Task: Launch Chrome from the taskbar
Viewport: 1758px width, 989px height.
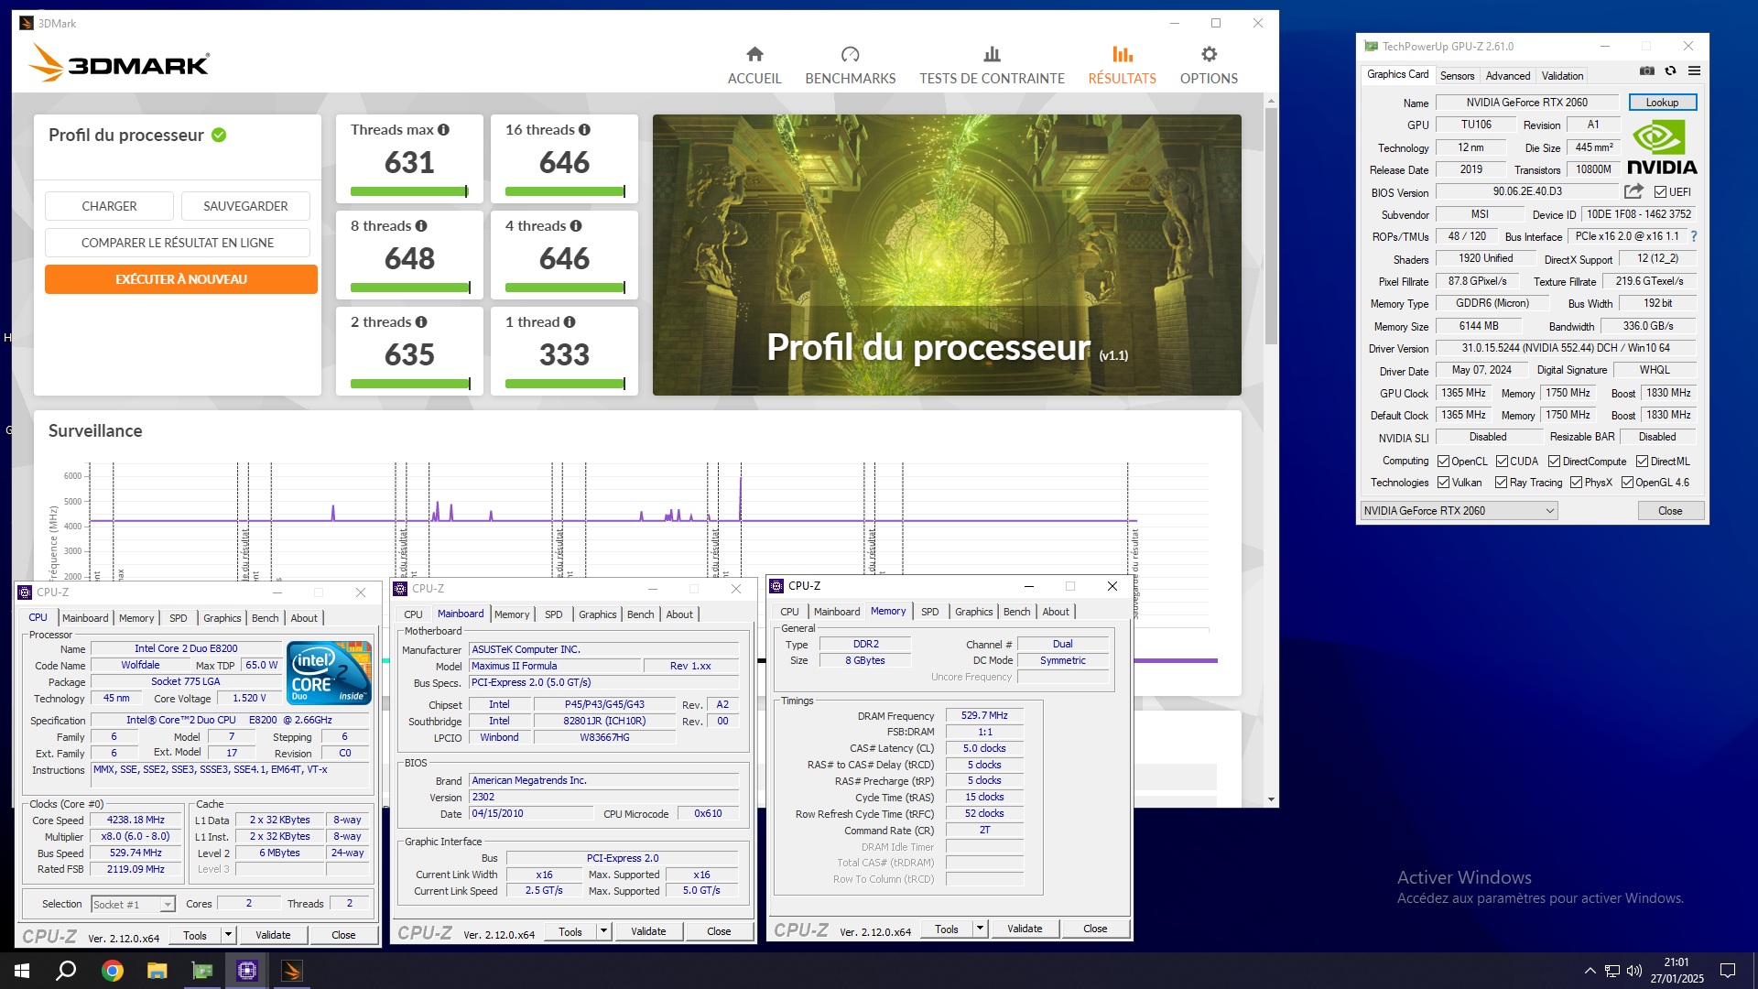Action: [113, 971]
